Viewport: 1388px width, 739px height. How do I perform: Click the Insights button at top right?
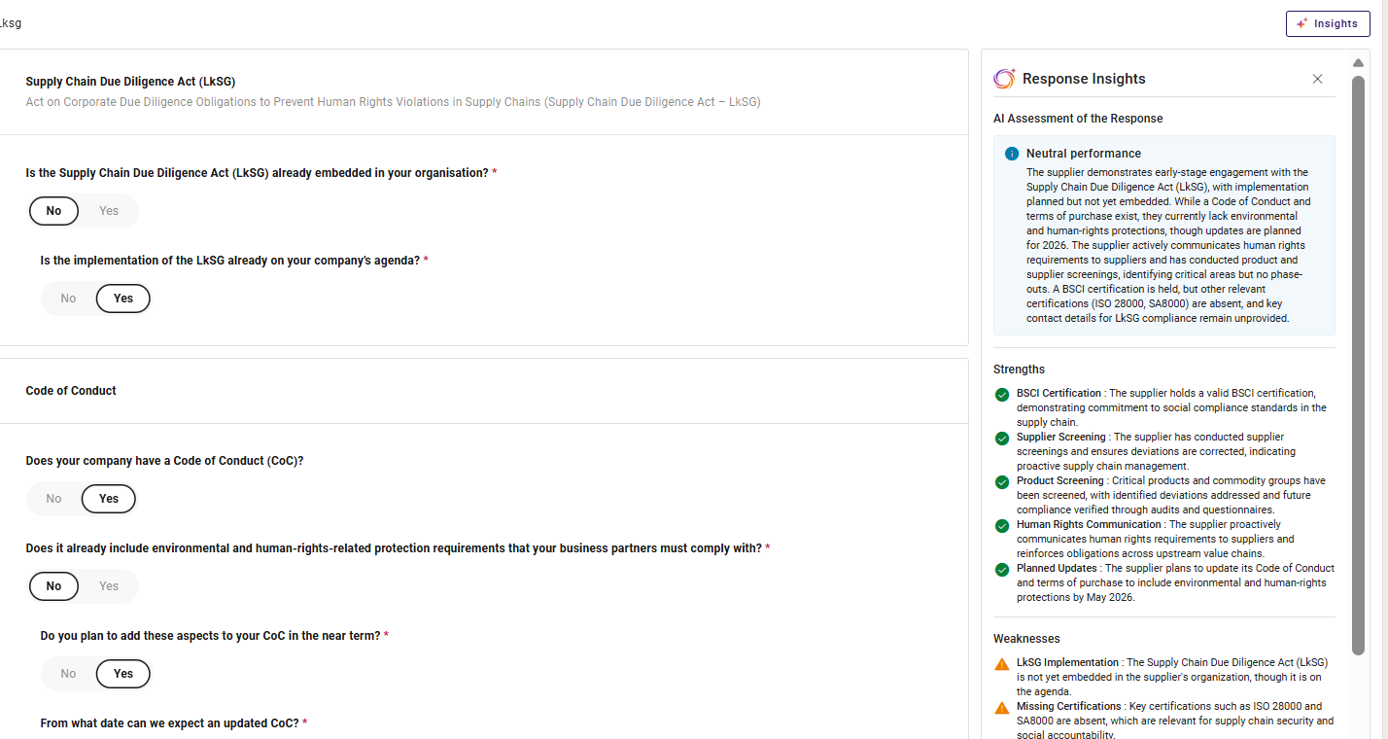tap(1327, 23)
